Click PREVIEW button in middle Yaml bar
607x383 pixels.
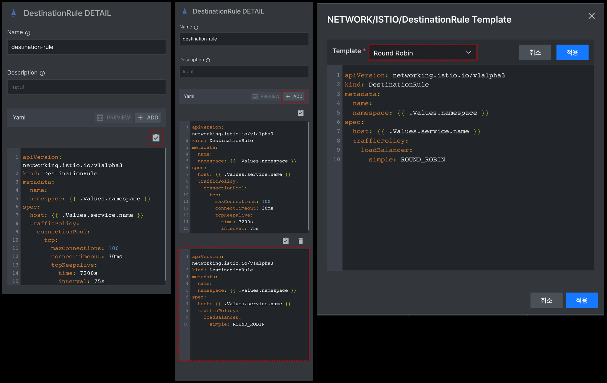[x=266, y=96]
